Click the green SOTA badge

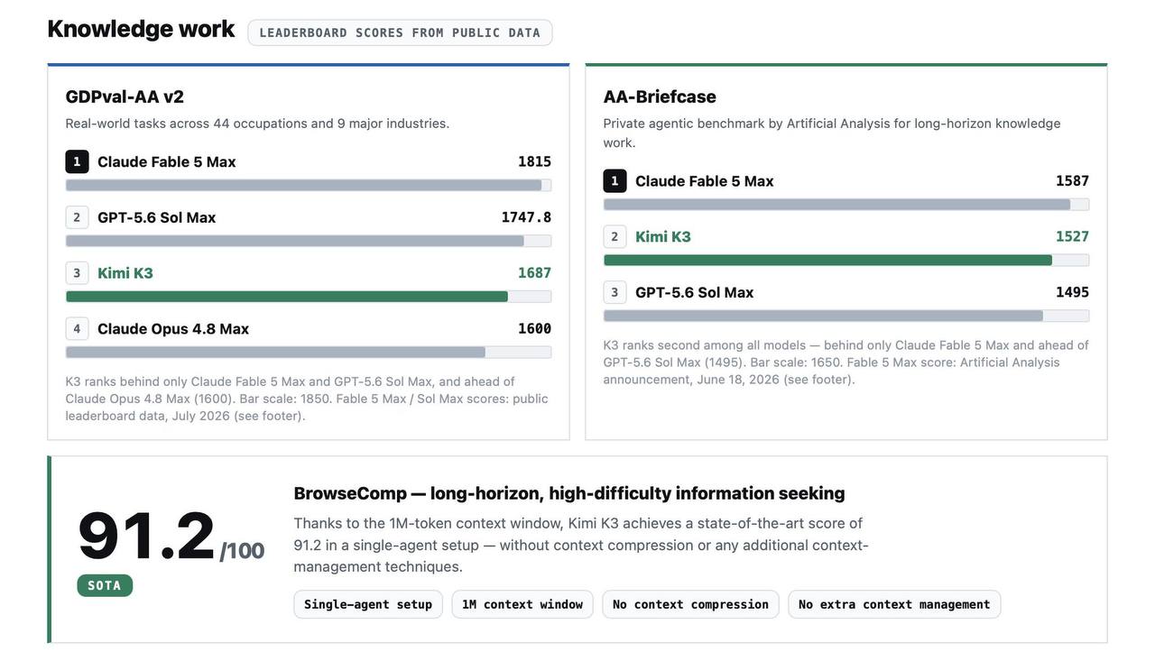click(105, 585)
